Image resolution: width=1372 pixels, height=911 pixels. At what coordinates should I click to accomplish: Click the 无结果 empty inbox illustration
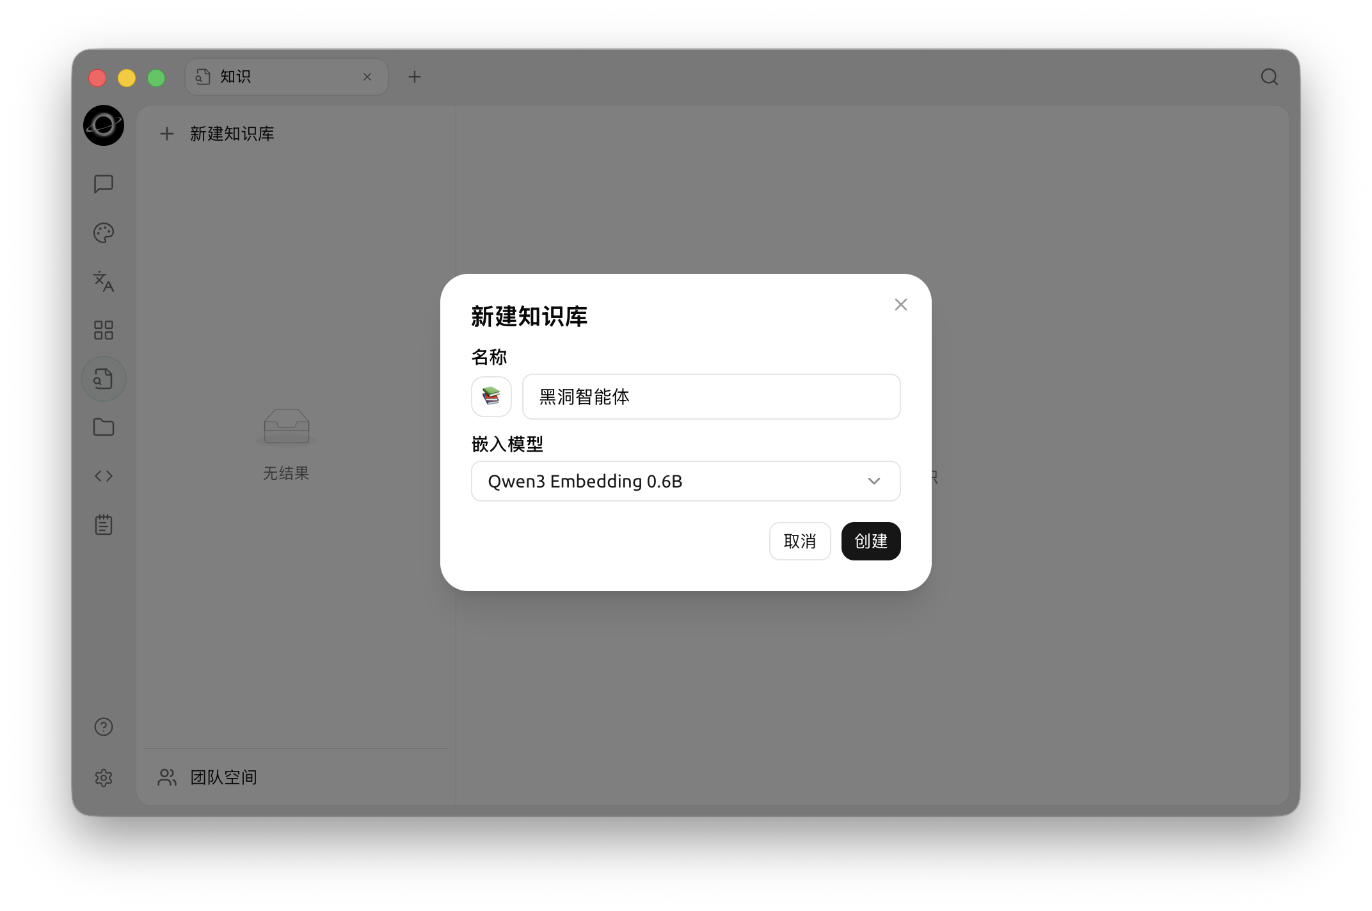pyautogui.click(x=286, y=427)
